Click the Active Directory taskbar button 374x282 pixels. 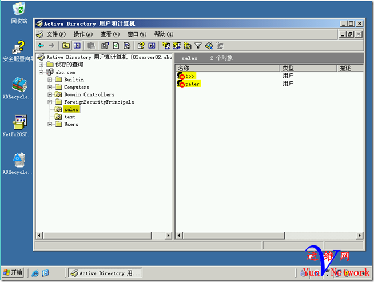[x=105, y=273]
